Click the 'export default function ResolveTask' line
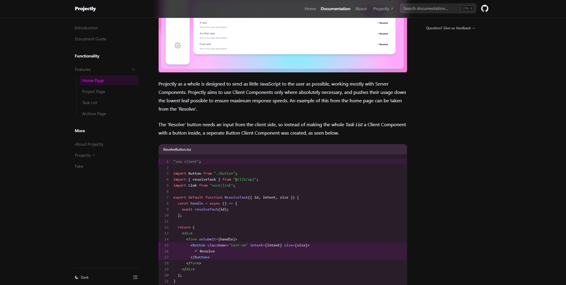Viewport: 566px width, 285px height. point(236,197)
